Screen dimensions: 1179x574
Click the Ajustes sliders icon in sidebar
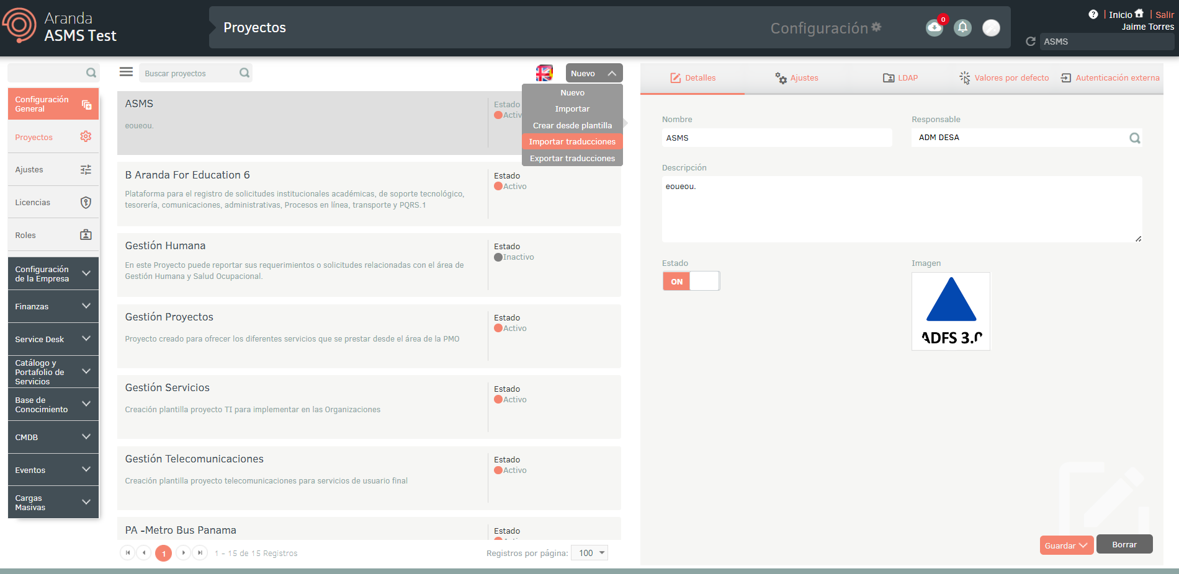click(x=86, y=169)
